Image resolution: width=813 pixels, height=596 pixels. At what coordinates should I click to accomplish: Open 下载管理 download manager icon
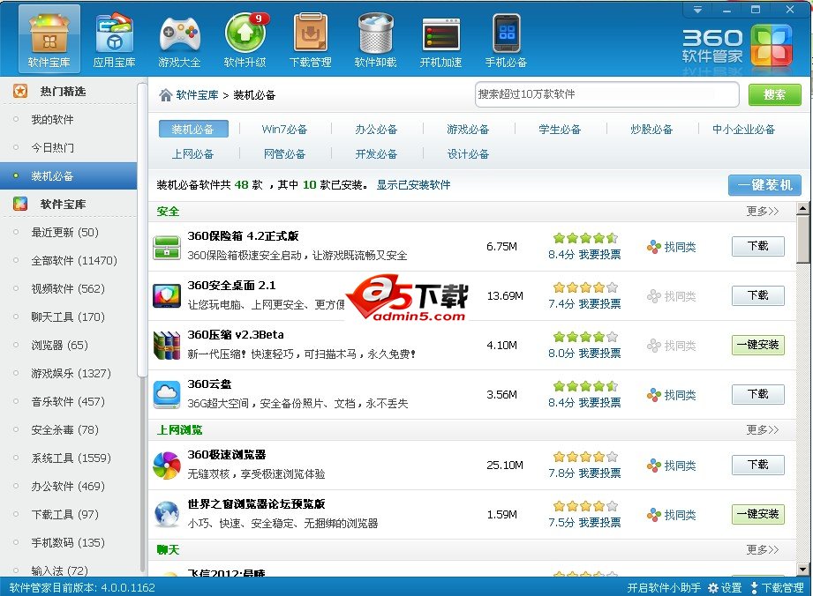point(310,40)
